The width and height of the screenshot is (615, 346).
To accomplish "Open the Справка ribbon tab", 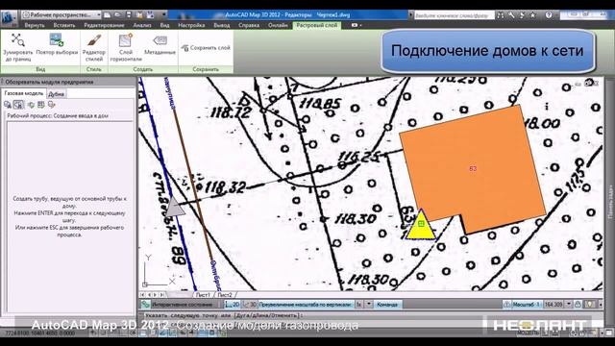I will pyautogui.click(x=249, y=25).
